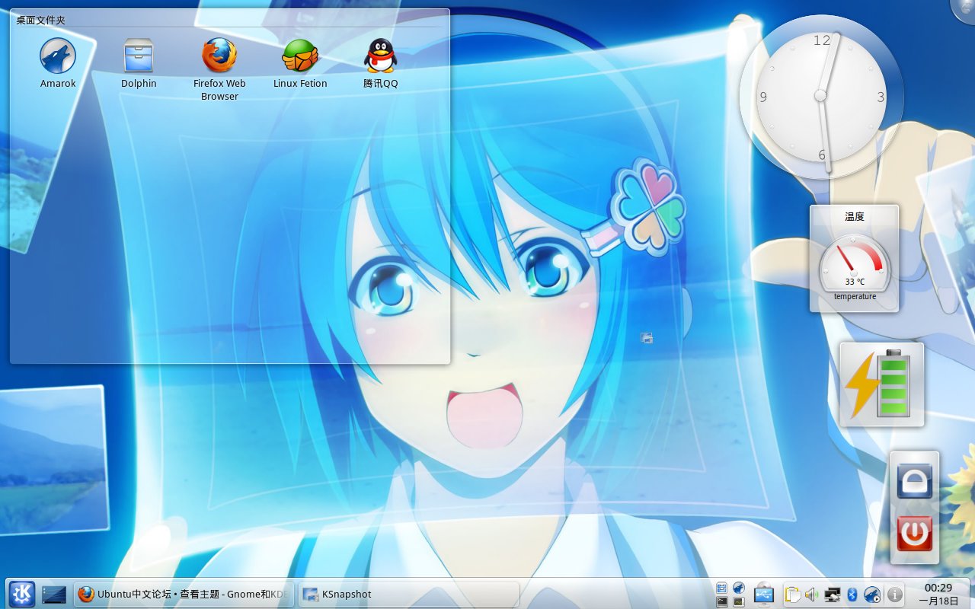975x609 pixels.
Task: Open the device notifier USB icon
Action: (x=764, y=595)
